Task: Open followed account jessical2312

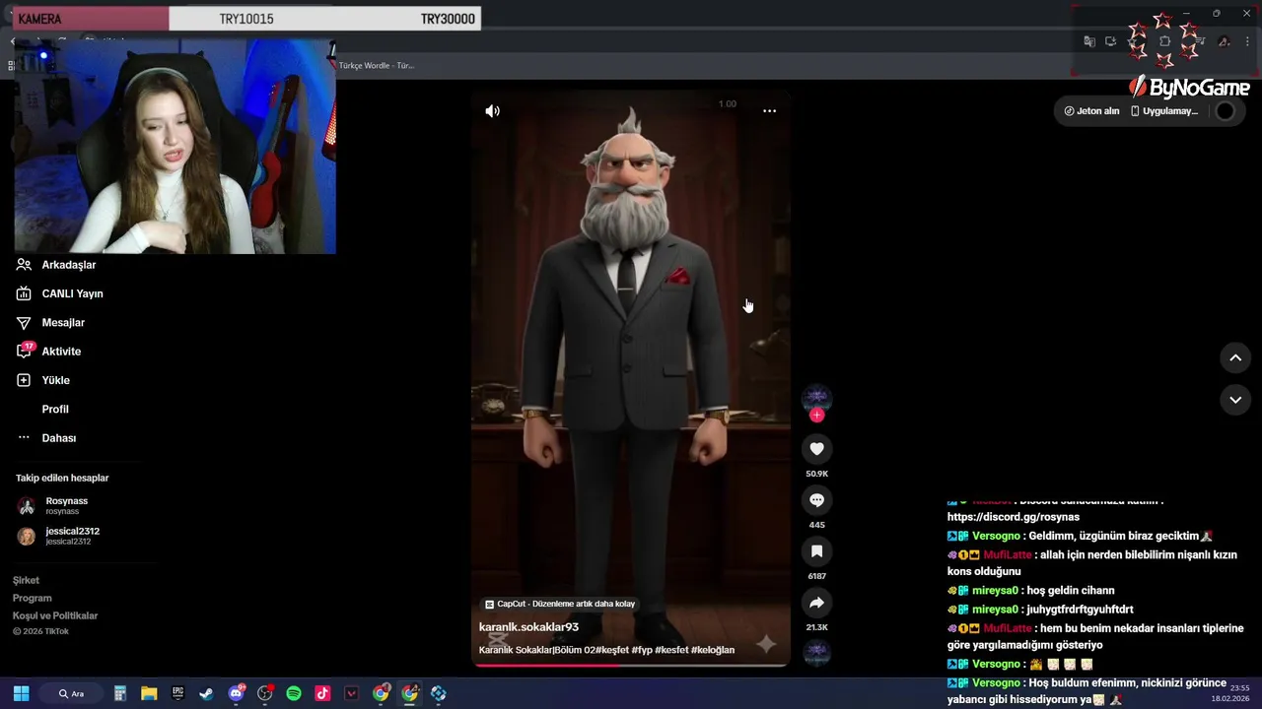Action: (x=59, y=537)
